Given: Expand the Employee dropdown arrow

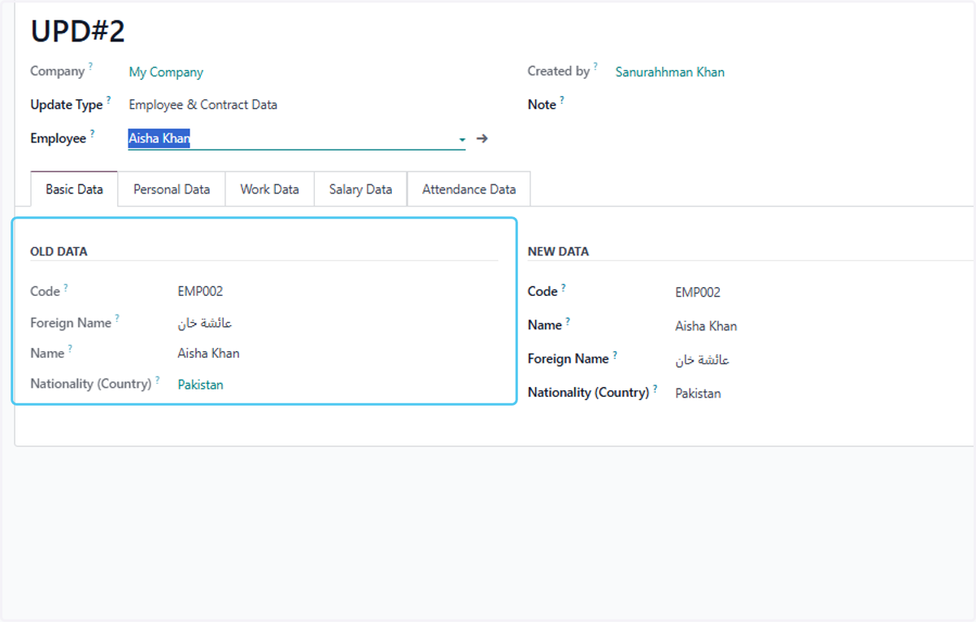Looking at the screenshot, I should click(x=462, y=140).
